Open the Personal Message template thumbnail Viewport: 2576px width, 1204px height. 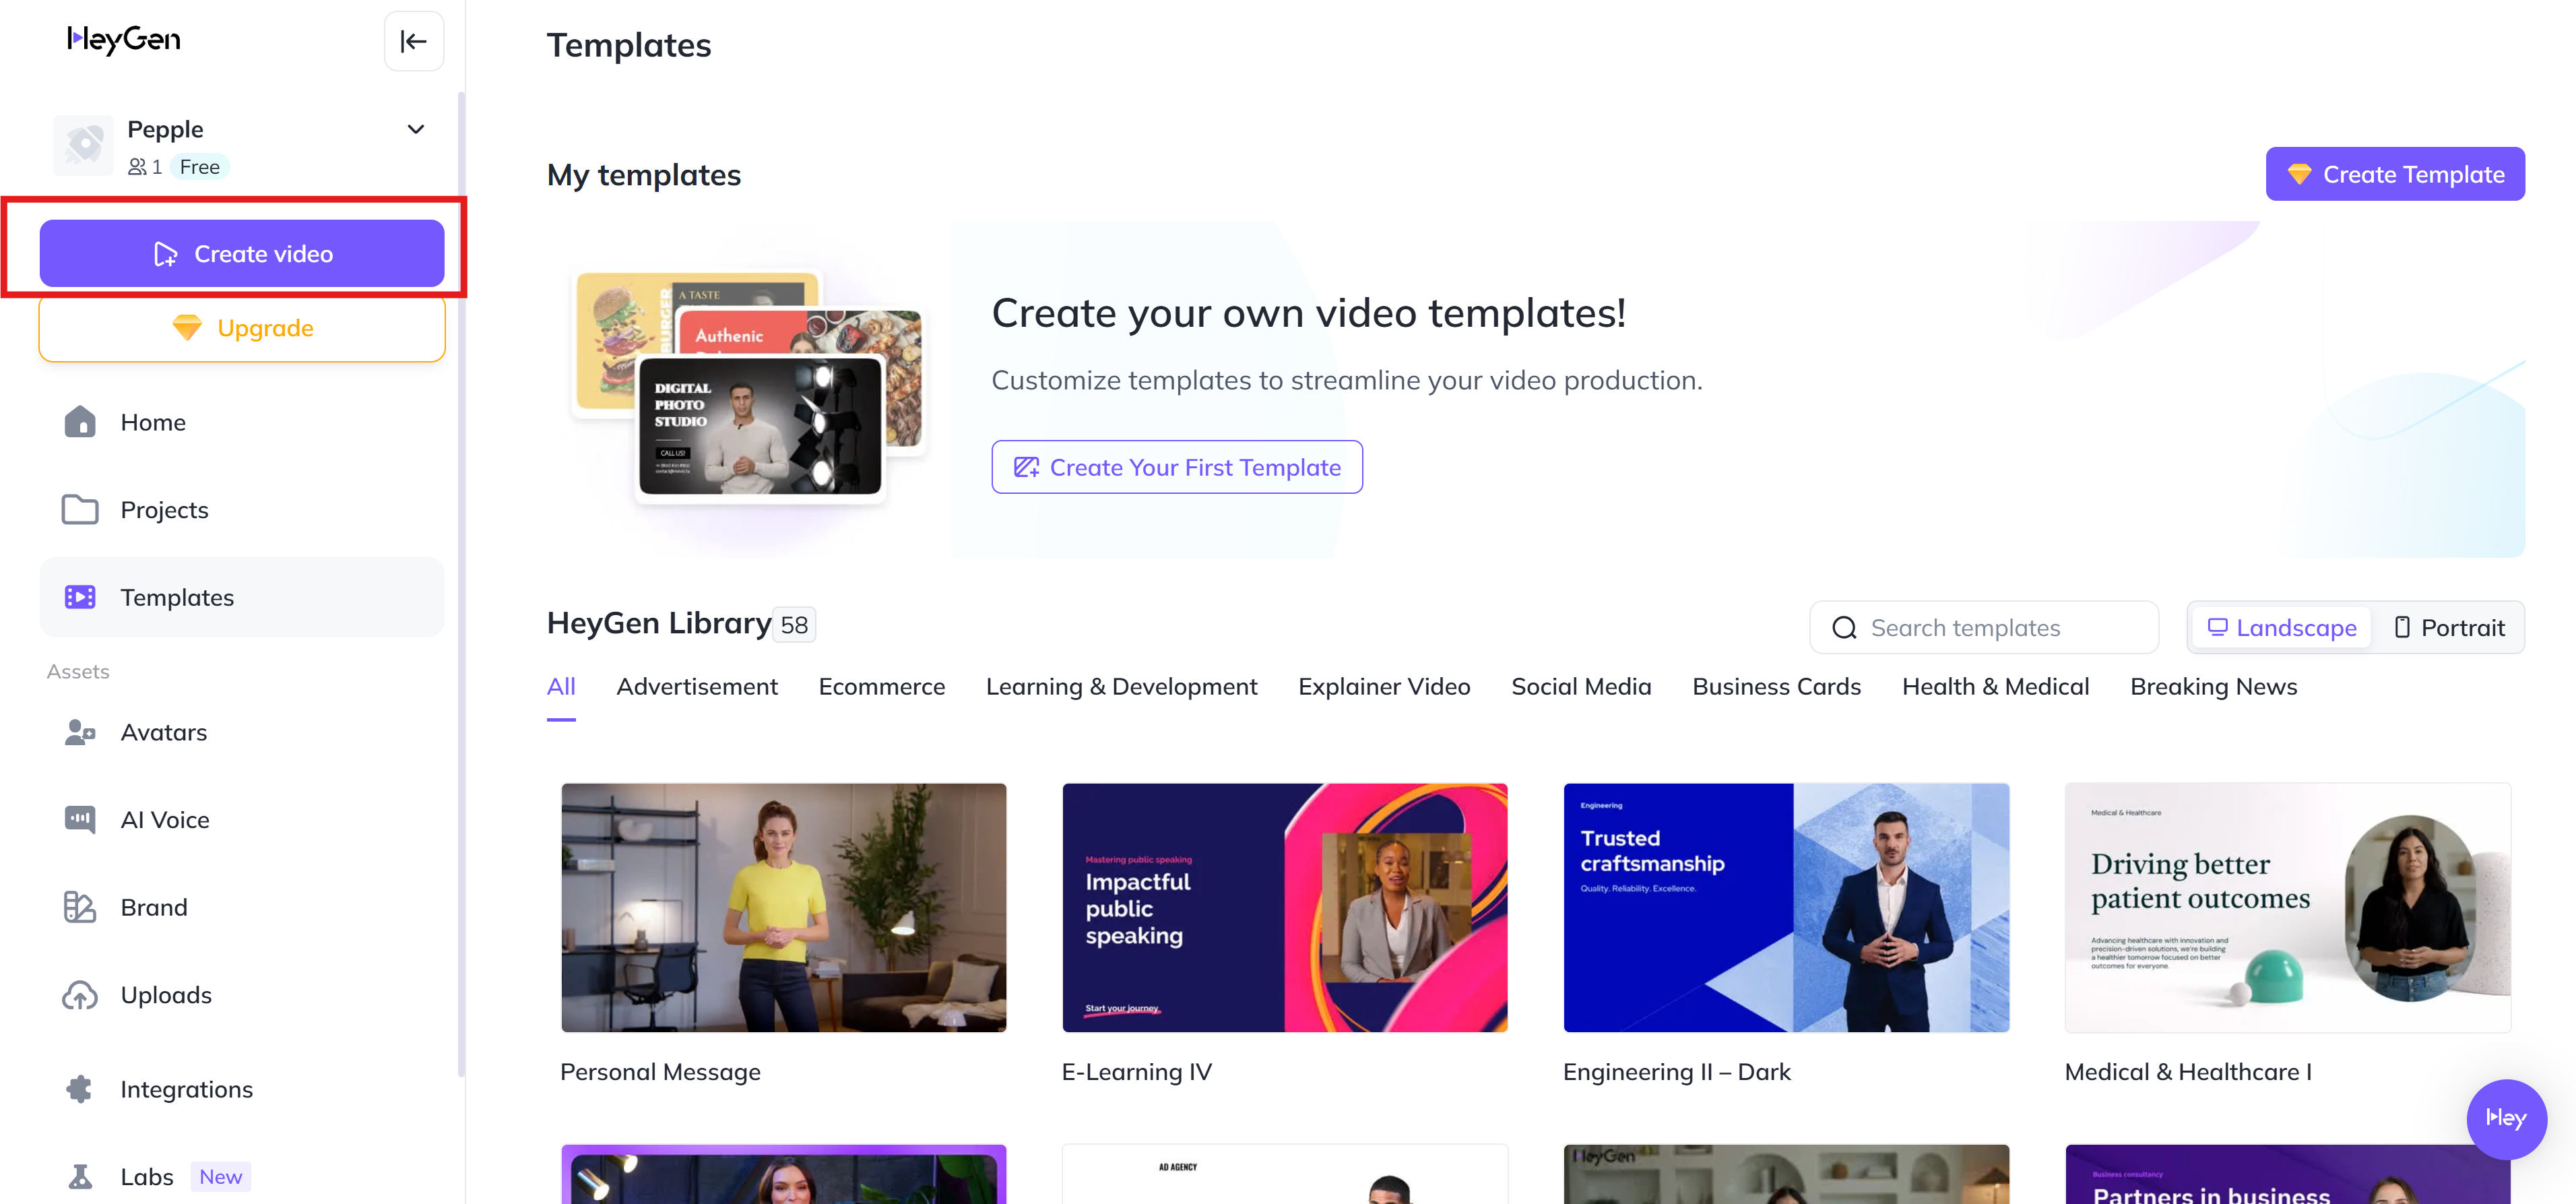(783, 907)
